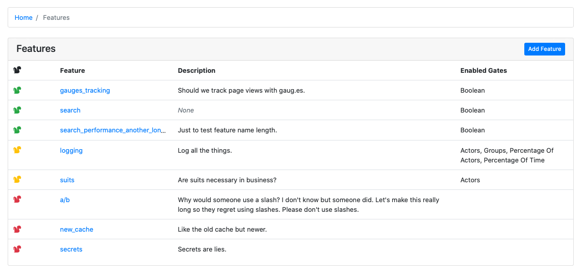This screenshot has height=279, width=585.
Task: Open the a/b feature link
Action: [65, 200]
